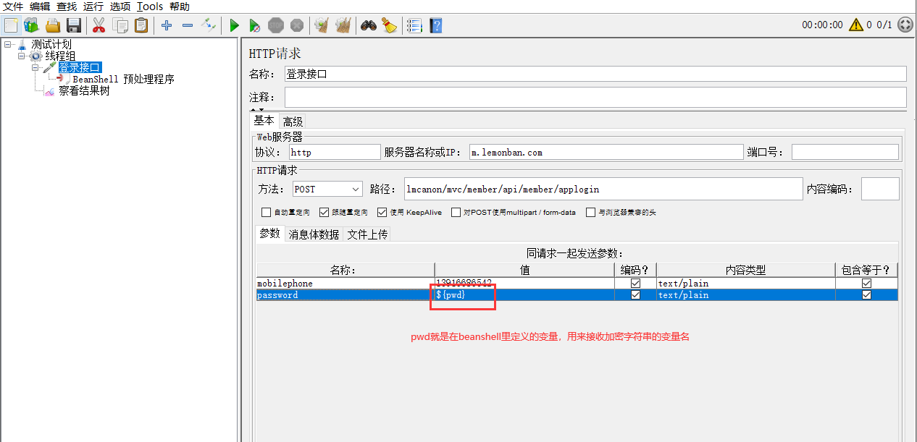Open search using the binoculars icon
Screen dimensions: 917x442
[368, 25]
